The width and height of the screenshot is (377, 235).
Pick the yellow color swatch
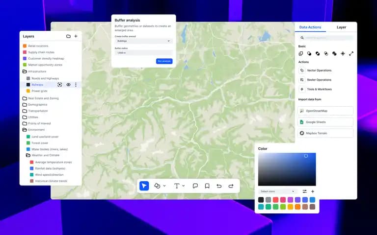290,207
